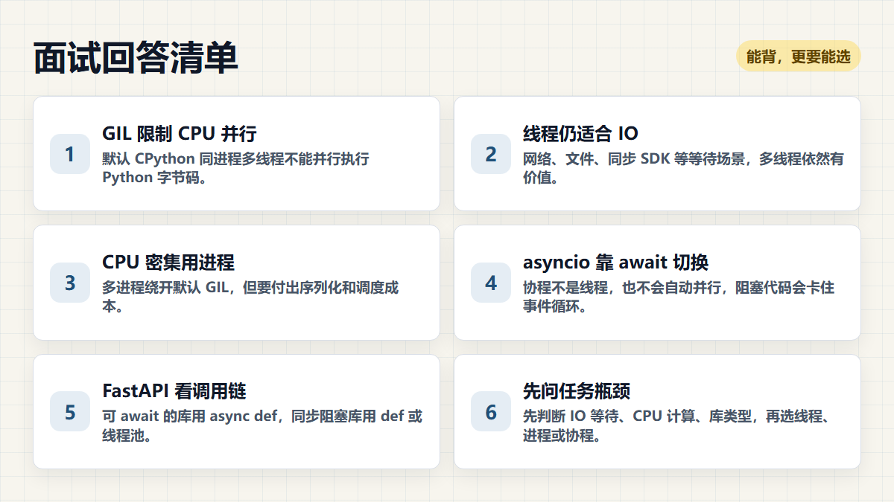This screenshot has height=502, width=894.
Task: Click the number 3 badge
Action: pyautogui.click(x=70, y=283)
